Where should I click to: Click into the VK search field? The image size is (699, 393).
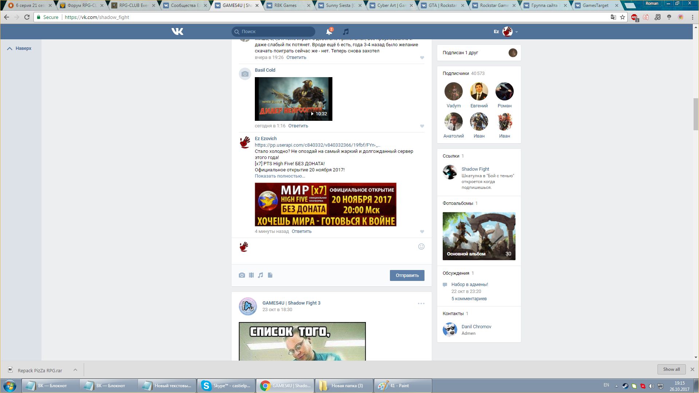pyautogui.click(x=273, y=32)
